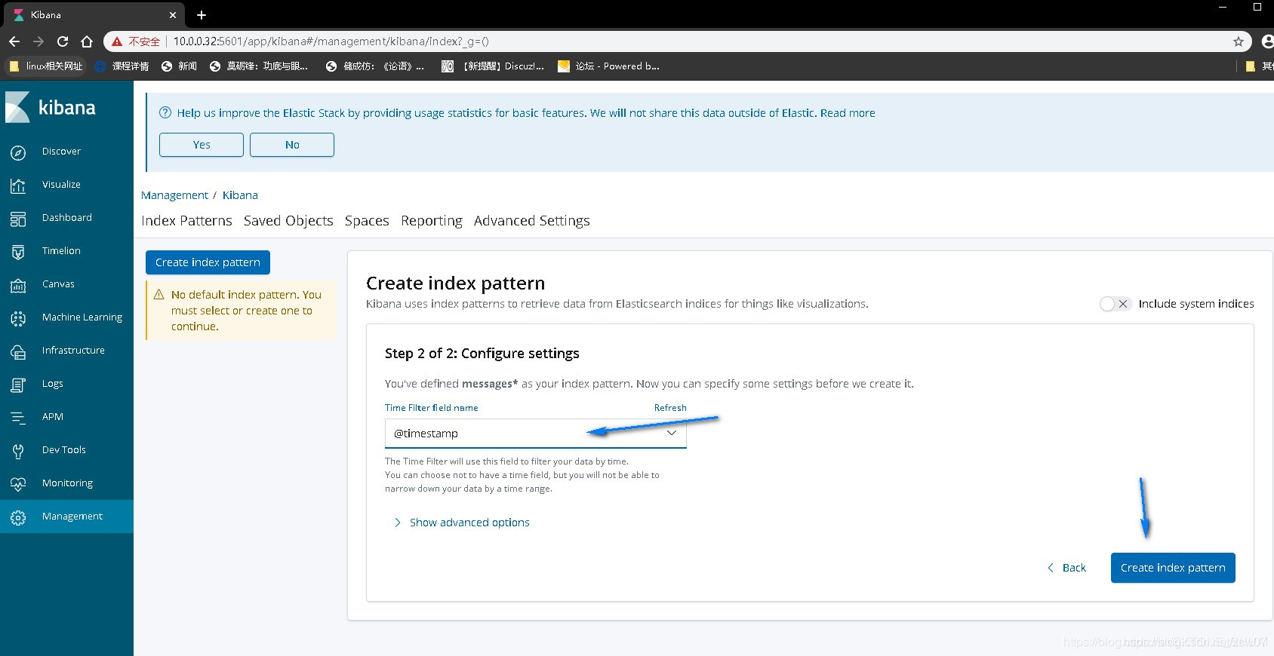Screen dimensions: 1274x656
Task: Open browser profile avatar icon
Action: (x=1267, y=41)
